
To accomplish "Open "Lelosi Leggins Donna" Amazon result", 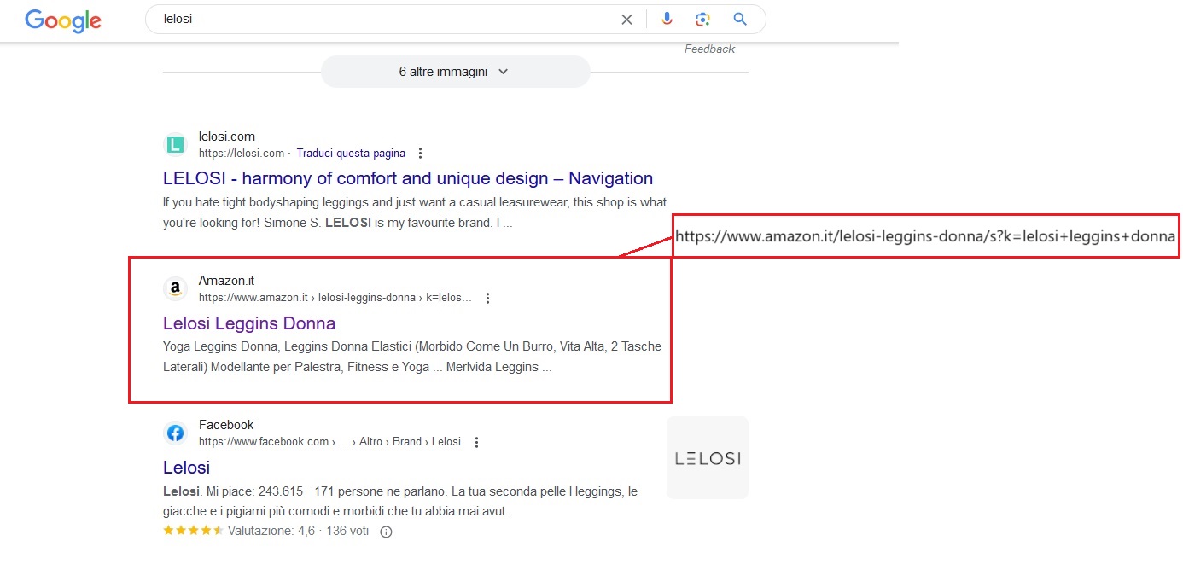I will pyautogui.click(x=249, y=323).
